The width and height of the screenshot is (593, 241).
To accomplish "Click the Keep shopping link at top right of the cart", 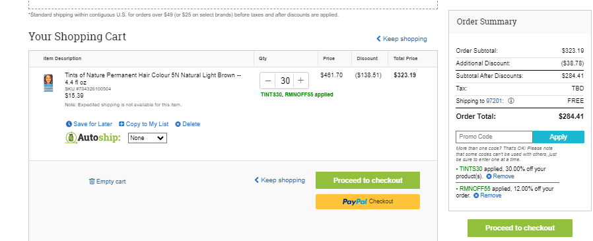I will tap(401, 38).
